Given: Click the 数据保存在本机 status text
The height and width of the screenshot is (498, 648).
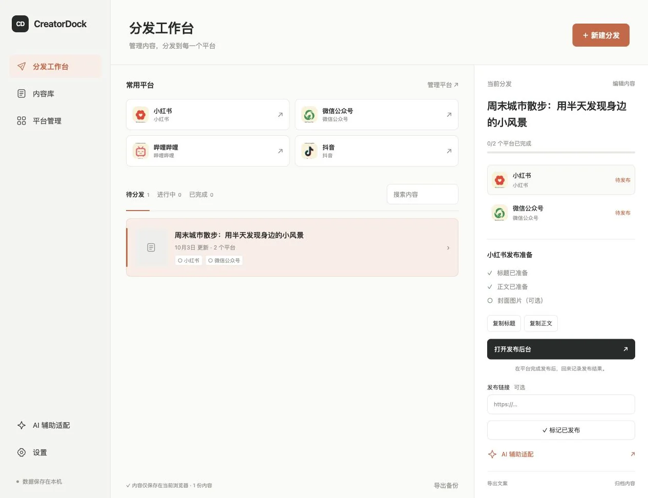Looking at the screenshot, I should 42,482.
